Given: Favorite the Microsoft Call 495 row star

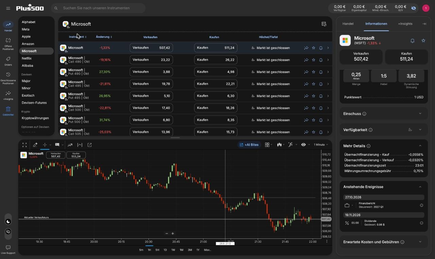Looking at the screenshot, I should (x=313, y=84).
